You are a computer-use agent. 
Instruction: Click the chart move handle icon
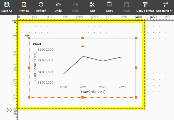27,36
